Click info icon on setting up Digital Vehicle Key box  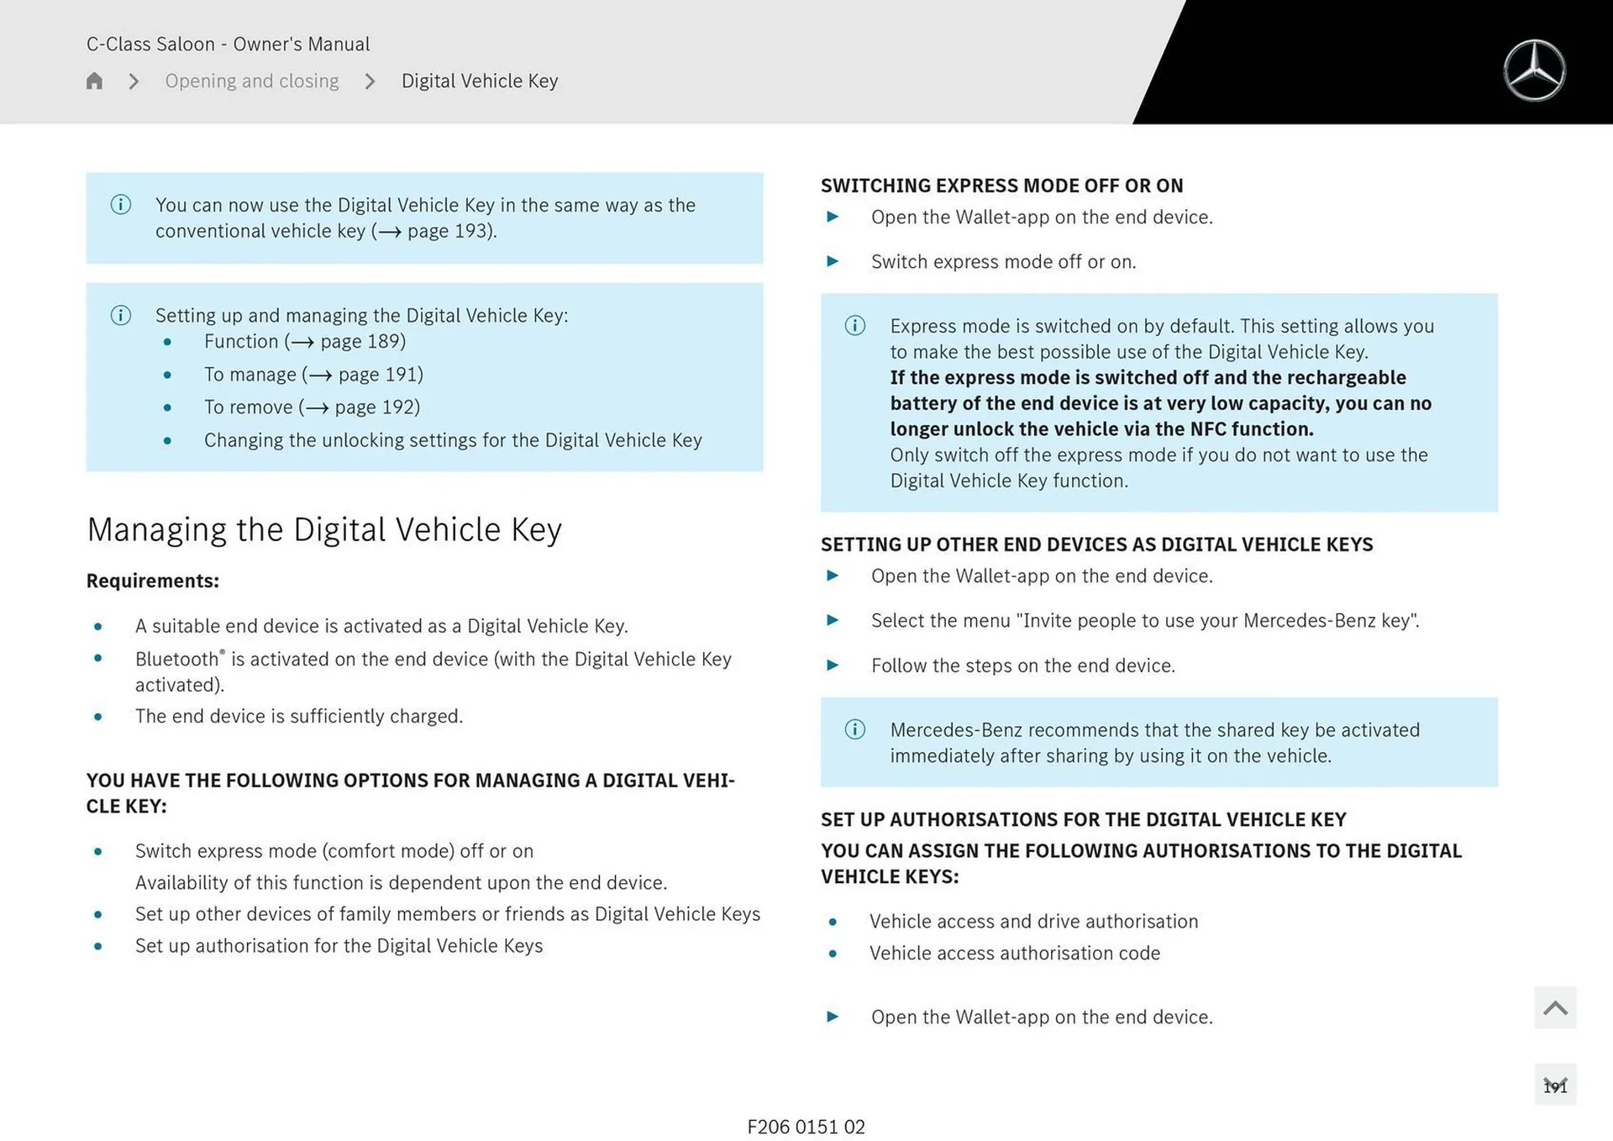coord(120,315)
